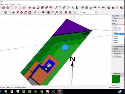125x94 pixels.
Task: Open the Tools menu
Action: point(6,4)
